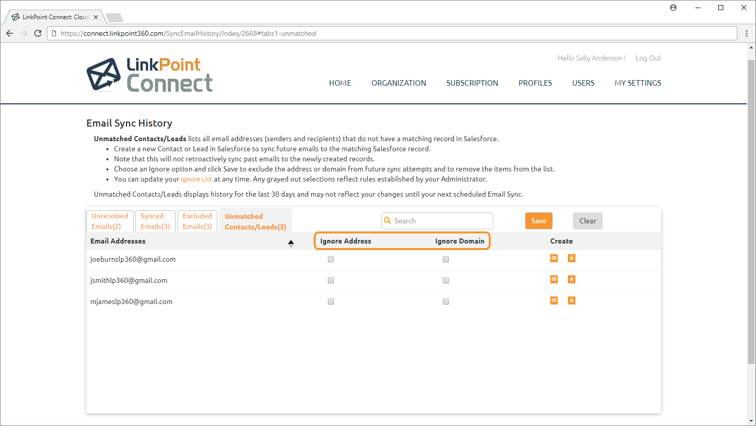Open the ORGANIZATION menu item

[399, 83]
